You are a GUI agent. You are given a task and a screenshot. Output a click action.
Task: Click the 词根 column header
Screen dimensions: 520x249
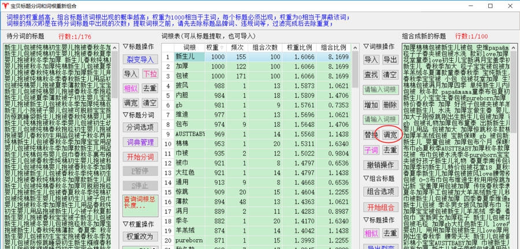[189, 47]
